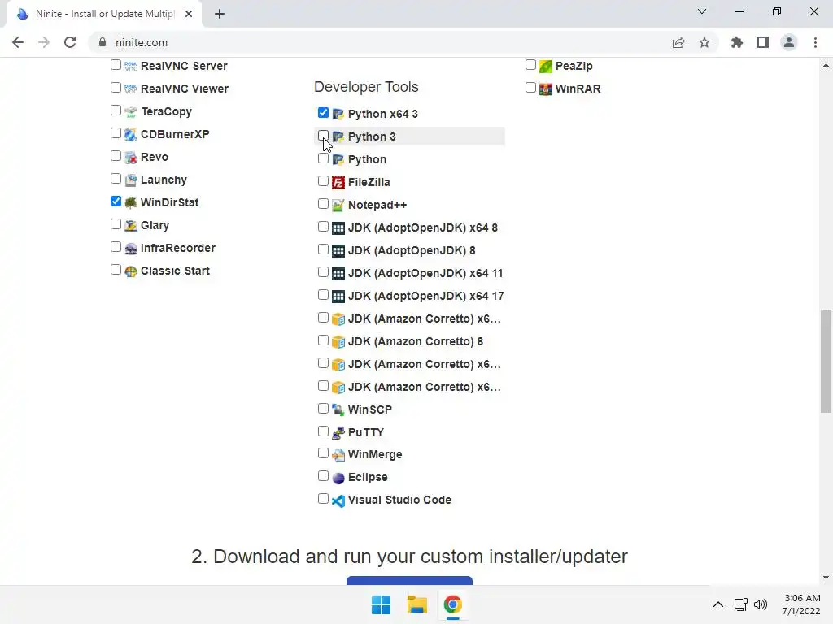833x624 pixels.
Task: Click the ninite.com address bar
Action: click(x=382, y=42)
